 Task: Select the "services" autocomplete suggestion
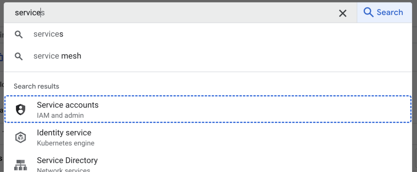pyautogui.click(x=208, y=34)
